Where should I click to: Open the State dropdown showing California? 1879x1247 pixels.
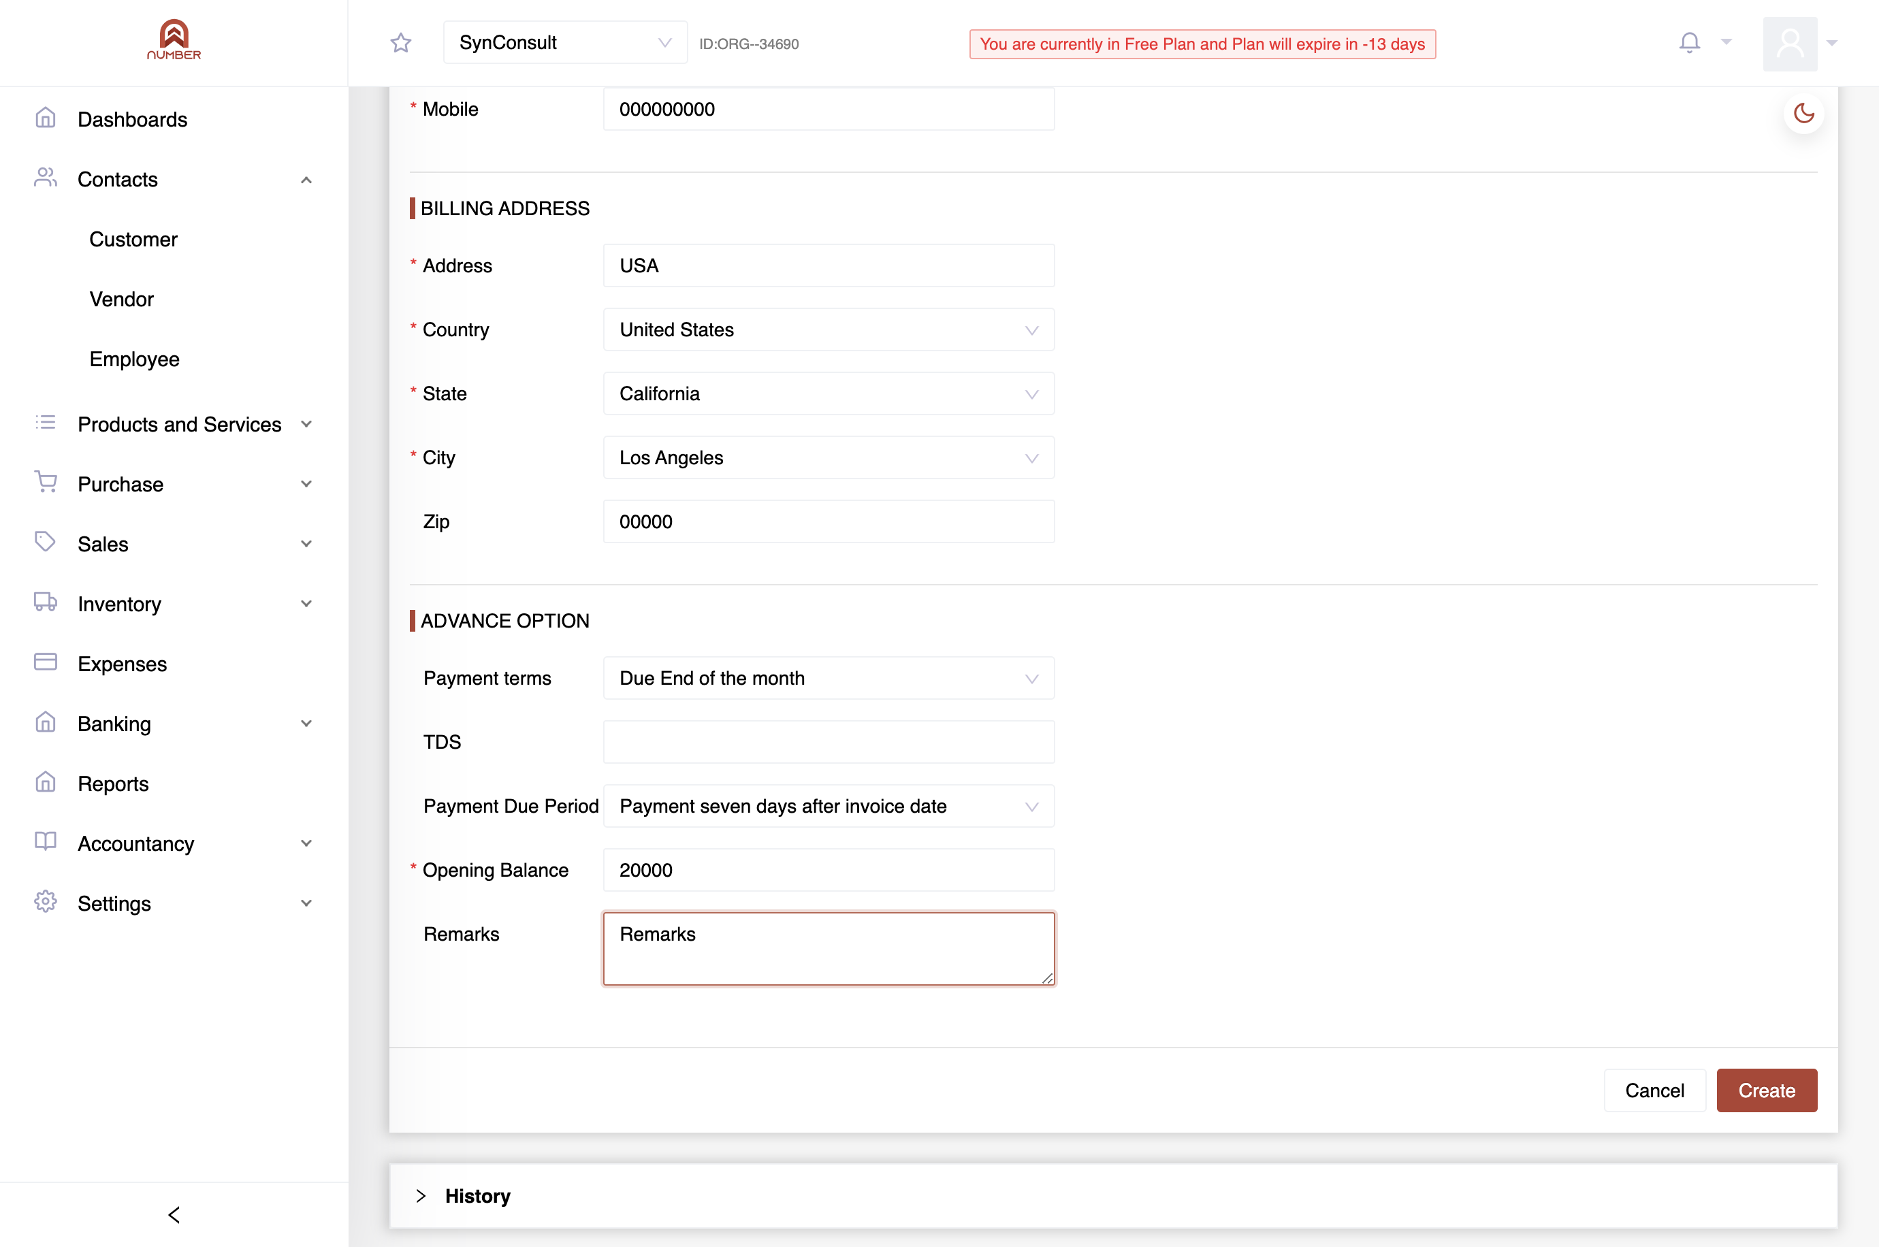(x=829, y=393)
